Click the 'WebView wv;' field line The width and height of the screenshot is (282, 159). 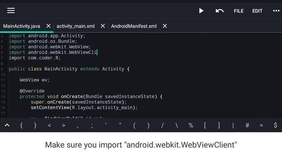(34, 80)
